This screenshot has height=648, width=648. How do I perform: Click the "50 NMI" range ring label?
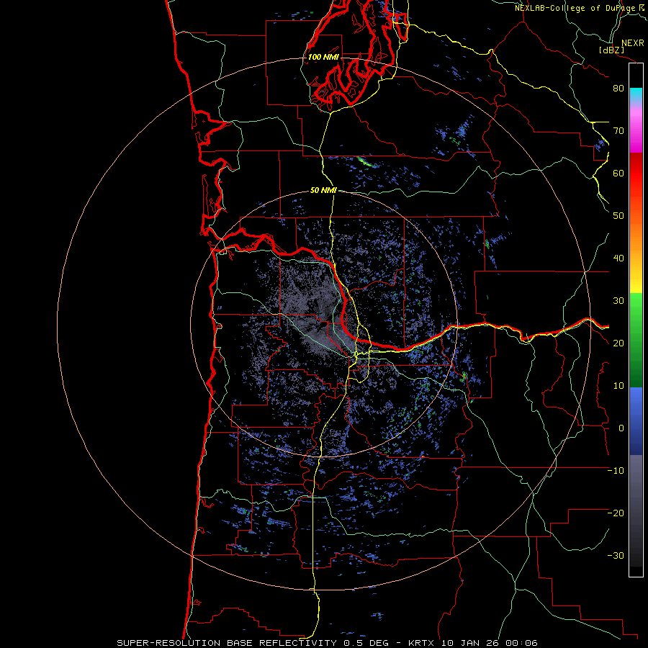click(323, 191)
